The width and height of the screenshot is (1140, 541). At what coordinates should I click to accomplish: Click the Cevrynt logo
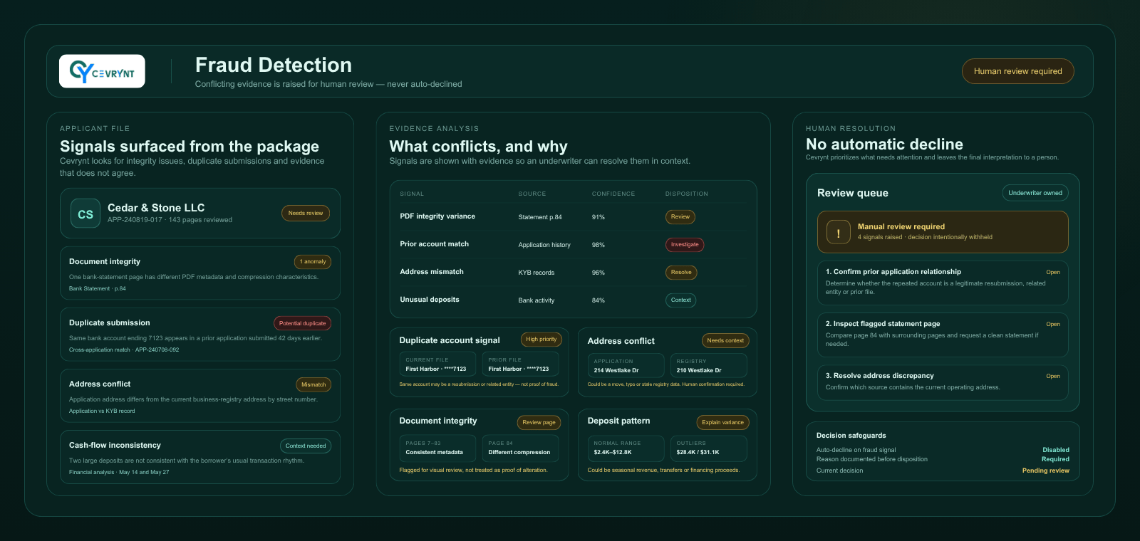coord(102,71)
